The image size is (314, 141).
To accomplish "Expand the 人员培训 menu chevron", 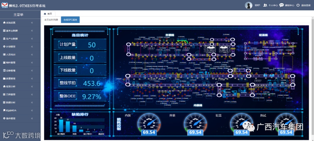I will click(x=32, y=55).
